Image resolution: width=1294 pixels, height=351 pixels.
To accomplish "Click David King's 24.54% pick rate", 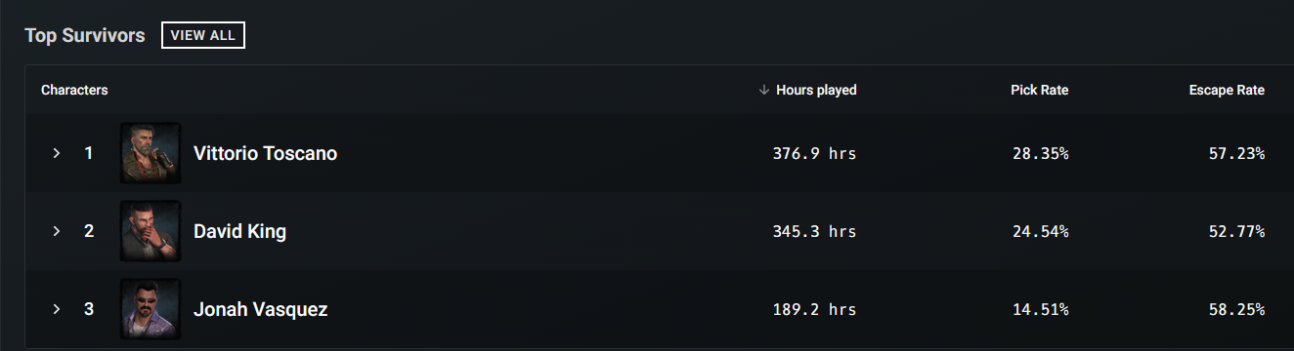I will (1040, 231).
